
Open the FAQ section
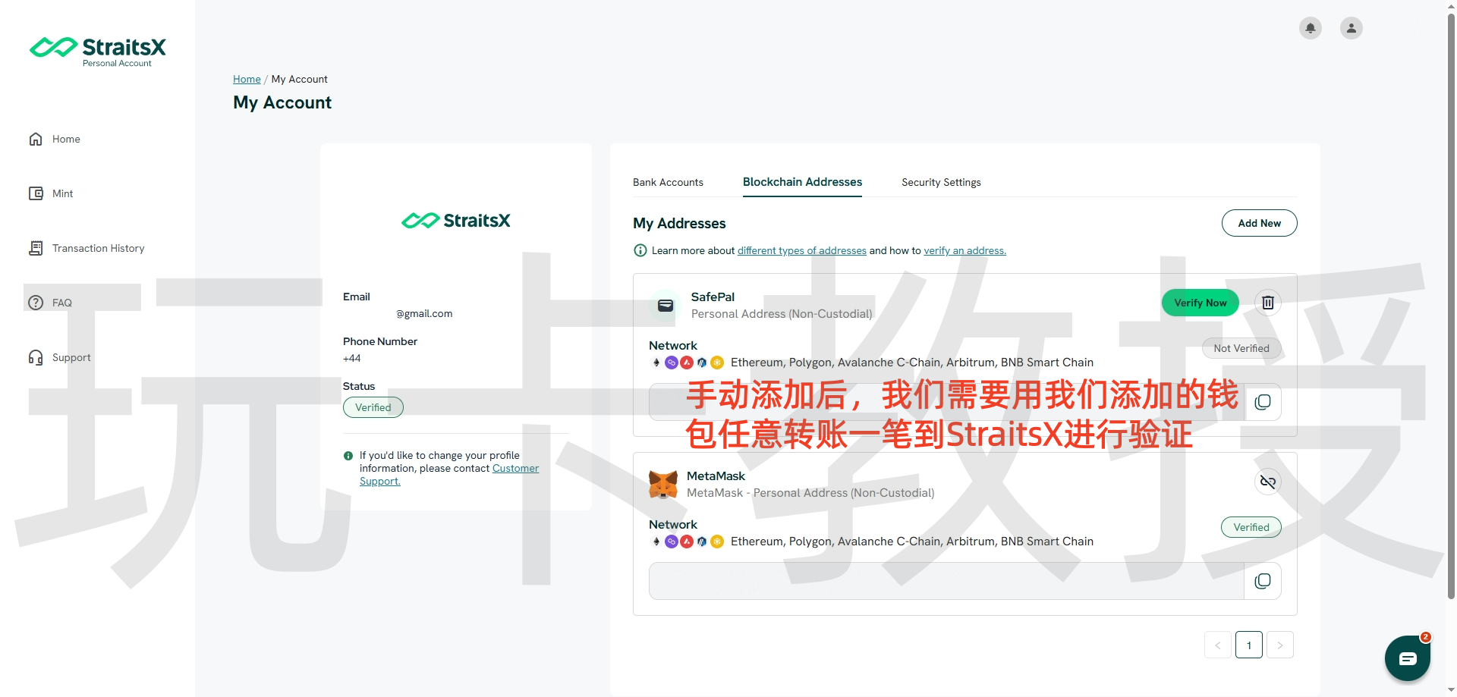tap(61, 303)
